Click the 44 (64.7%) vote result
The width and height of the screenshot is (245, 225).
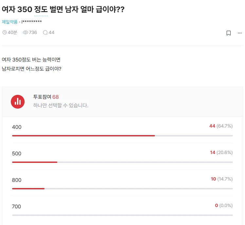221,126
